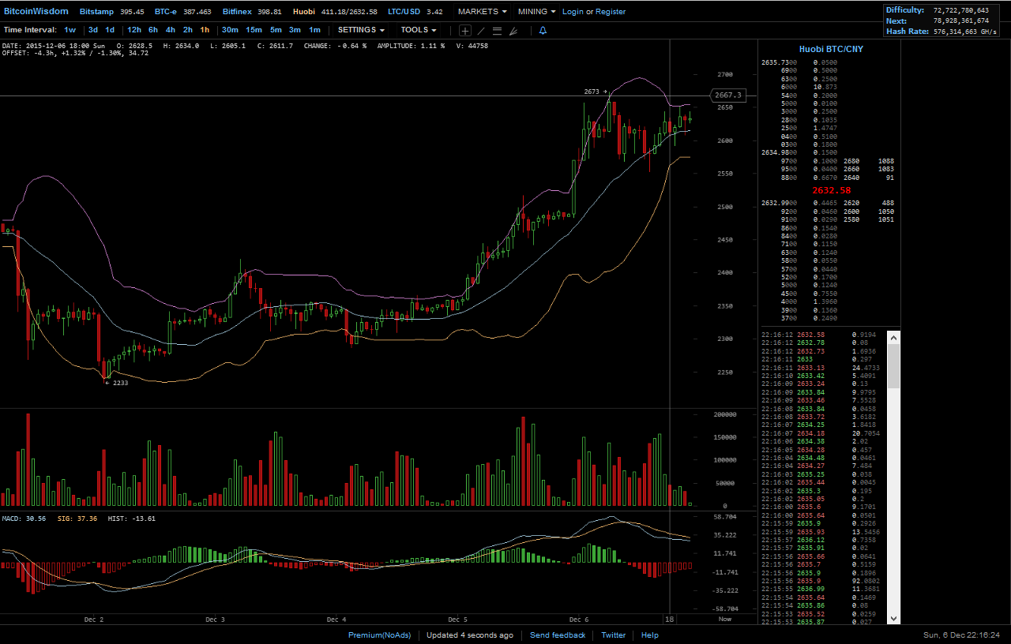Go to BitcoinWisdom home logo
1011x644 pixels.
(36, 12)
